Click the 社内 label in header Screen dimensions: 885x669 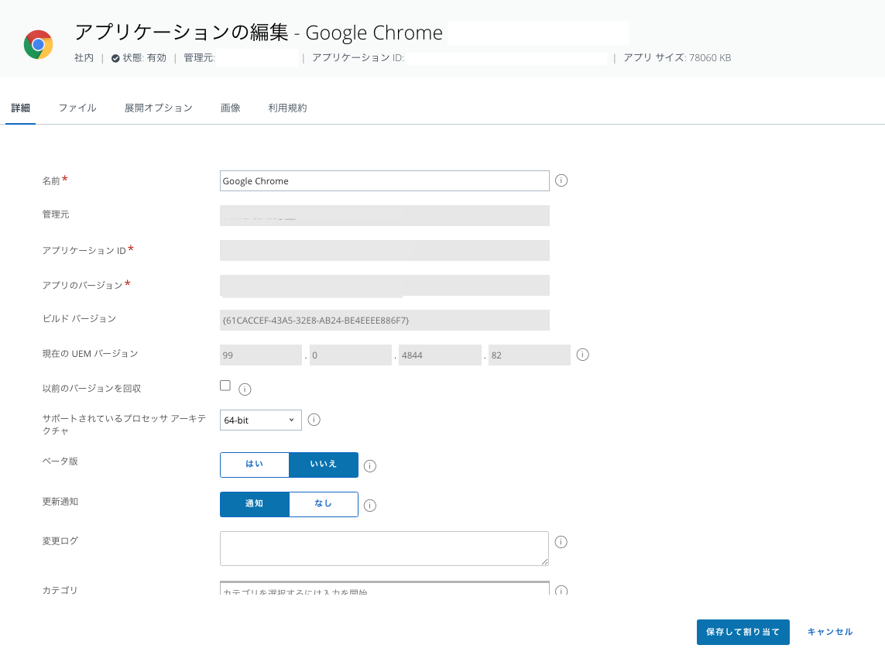84,57
